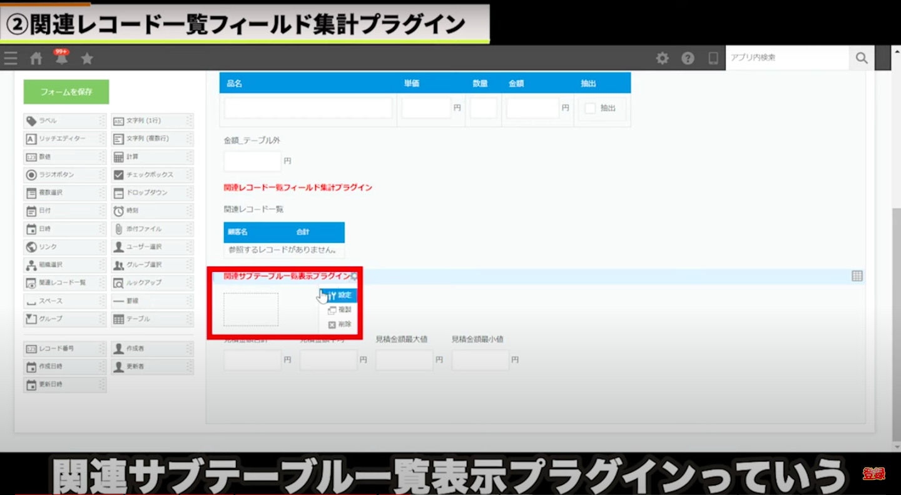The image size is (901, 495).
Task: Select the 時刻 clock field icon
Action: (x=118, y=211)
